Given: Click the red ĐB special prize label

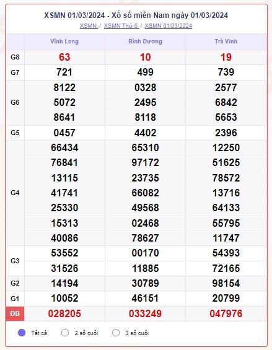Looking at the screenshot, I should tap(15, 313).
